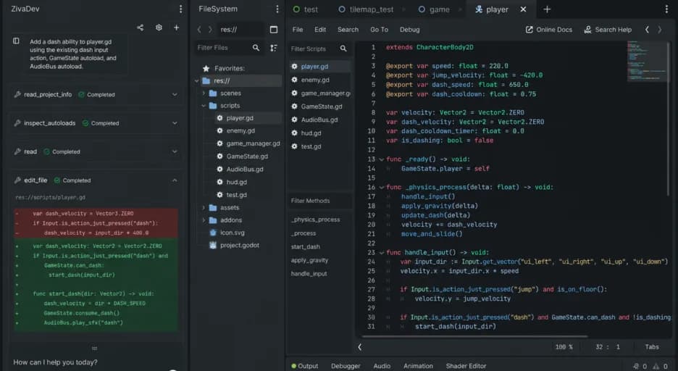Expand the read_project_info step
Screen dimensions: 678x371
tap(175, 94)
